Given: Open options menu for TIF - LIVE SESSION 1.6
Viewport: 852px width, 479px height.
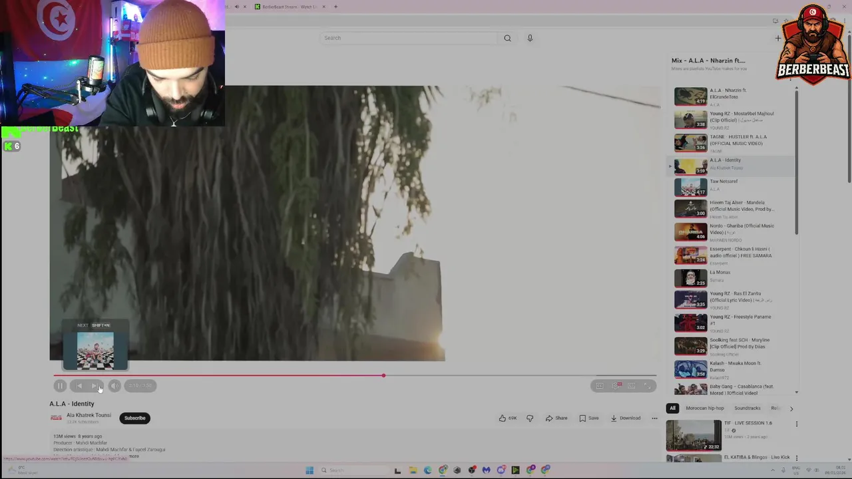Looking at the screenshot, I should tap(796, 424).
